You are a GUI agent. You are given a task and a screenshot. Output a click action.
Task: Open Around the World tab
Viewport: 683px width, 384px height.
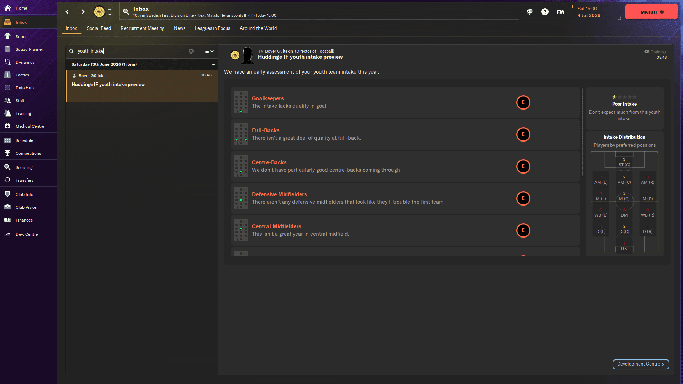coord(258,28)
